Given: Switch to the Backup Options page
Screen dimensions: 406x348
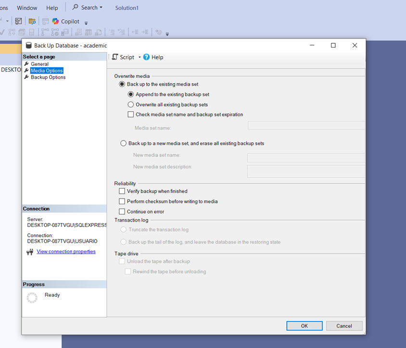Looking at the screenshot, I should pos(48,77).
